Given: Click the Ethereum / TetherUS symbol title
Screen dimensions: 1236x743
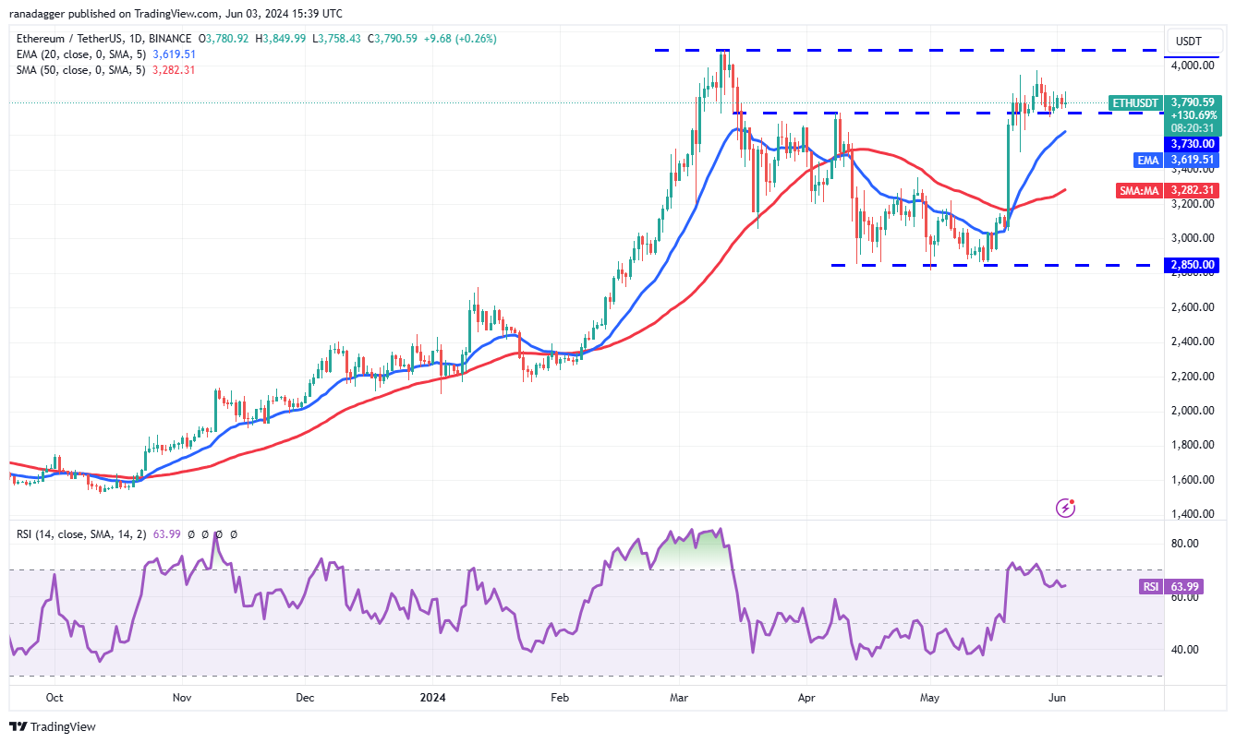Looking at the screenshot, I should [102, 39].
